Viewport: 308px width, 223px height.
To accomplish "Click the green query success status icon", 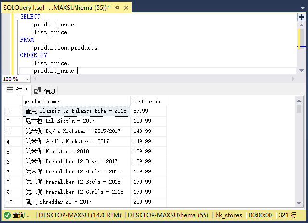I will tap(7, 215).
